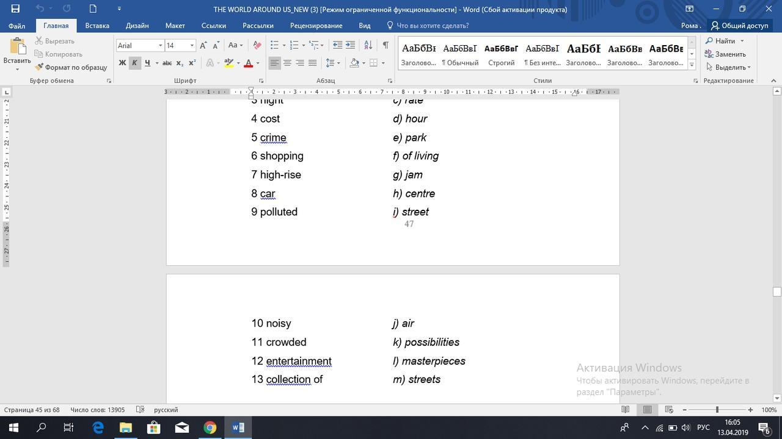Center-align the text
The width and height of the screenshot is (782, 439).
287,63
